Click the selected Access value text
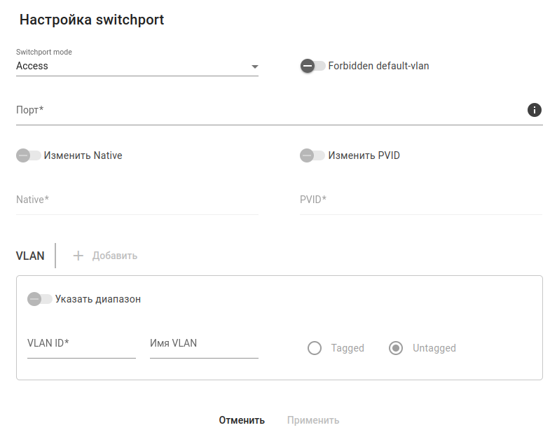Screen dimensions: 557x437 tap(32, 66)
